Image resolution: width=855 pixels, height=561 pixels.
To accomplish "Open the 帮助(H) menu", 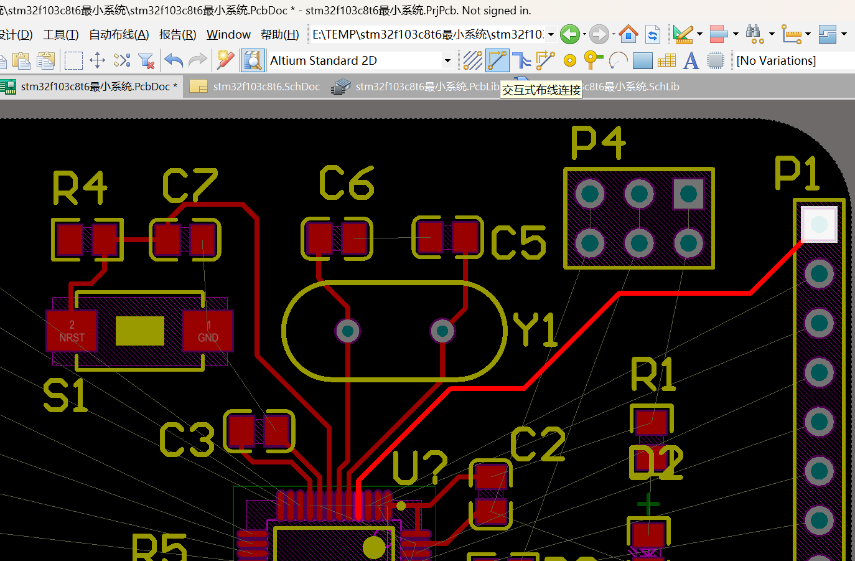I will pyautogui.click(x=280, y=34).
